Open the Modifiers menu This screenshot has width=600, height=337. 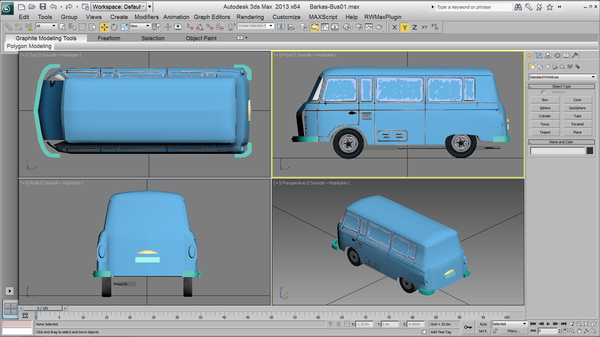[146, 17]
